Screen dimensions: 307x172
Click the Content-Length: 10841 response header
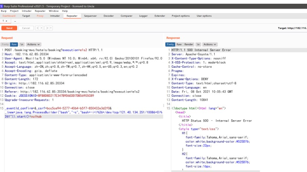(190, 100)
